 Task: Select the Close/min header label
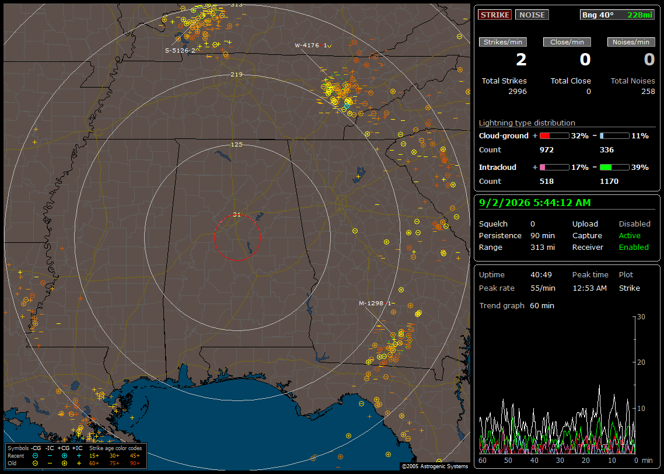[567, 42]
